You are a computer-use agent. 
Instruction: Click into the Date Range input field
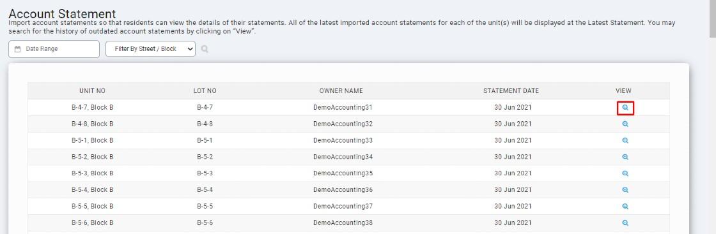(x=54, y=49)
